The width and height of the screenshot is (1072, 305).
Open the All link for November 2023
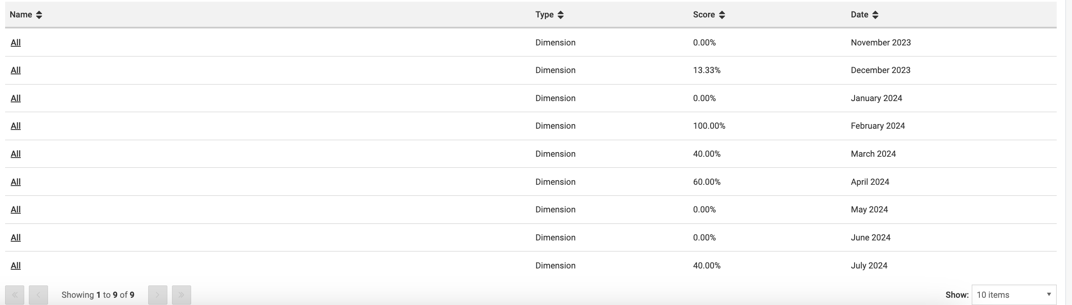16,42
